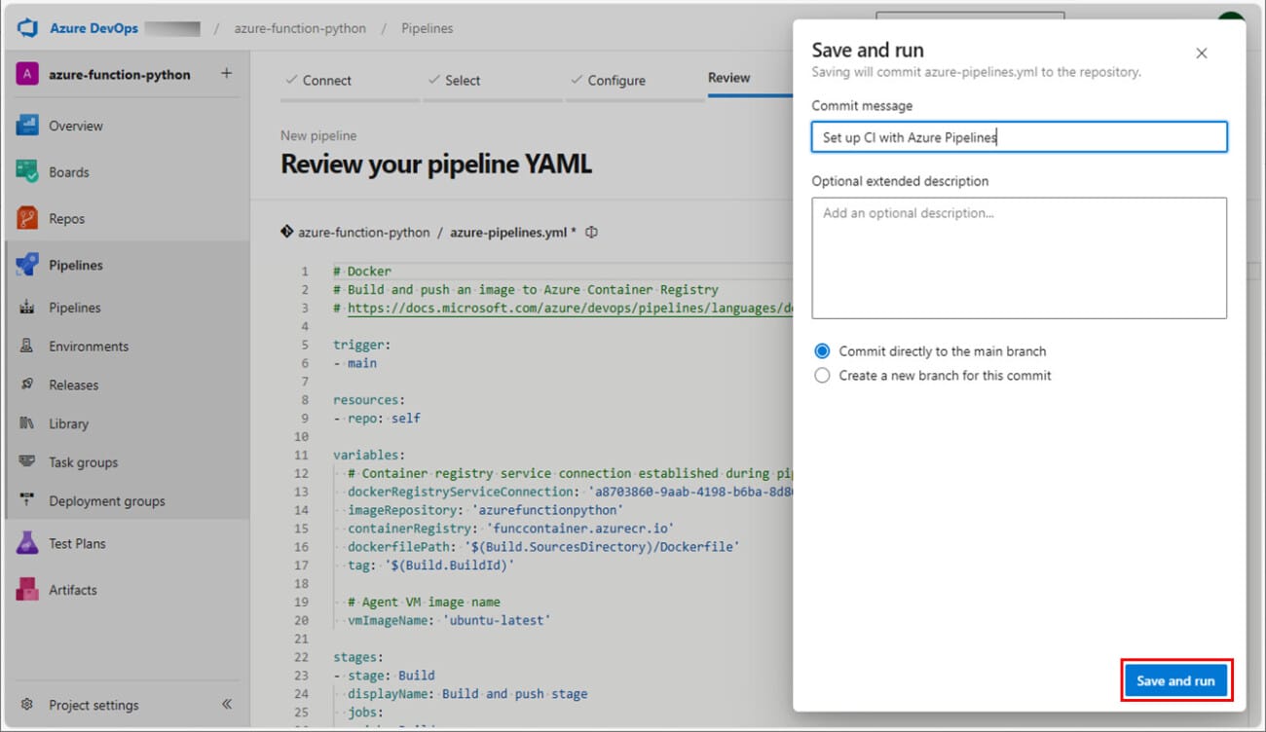Screen dimensions: 1266x732
Task: Click the Releases icon in sidebar
Action: point(27,384)
